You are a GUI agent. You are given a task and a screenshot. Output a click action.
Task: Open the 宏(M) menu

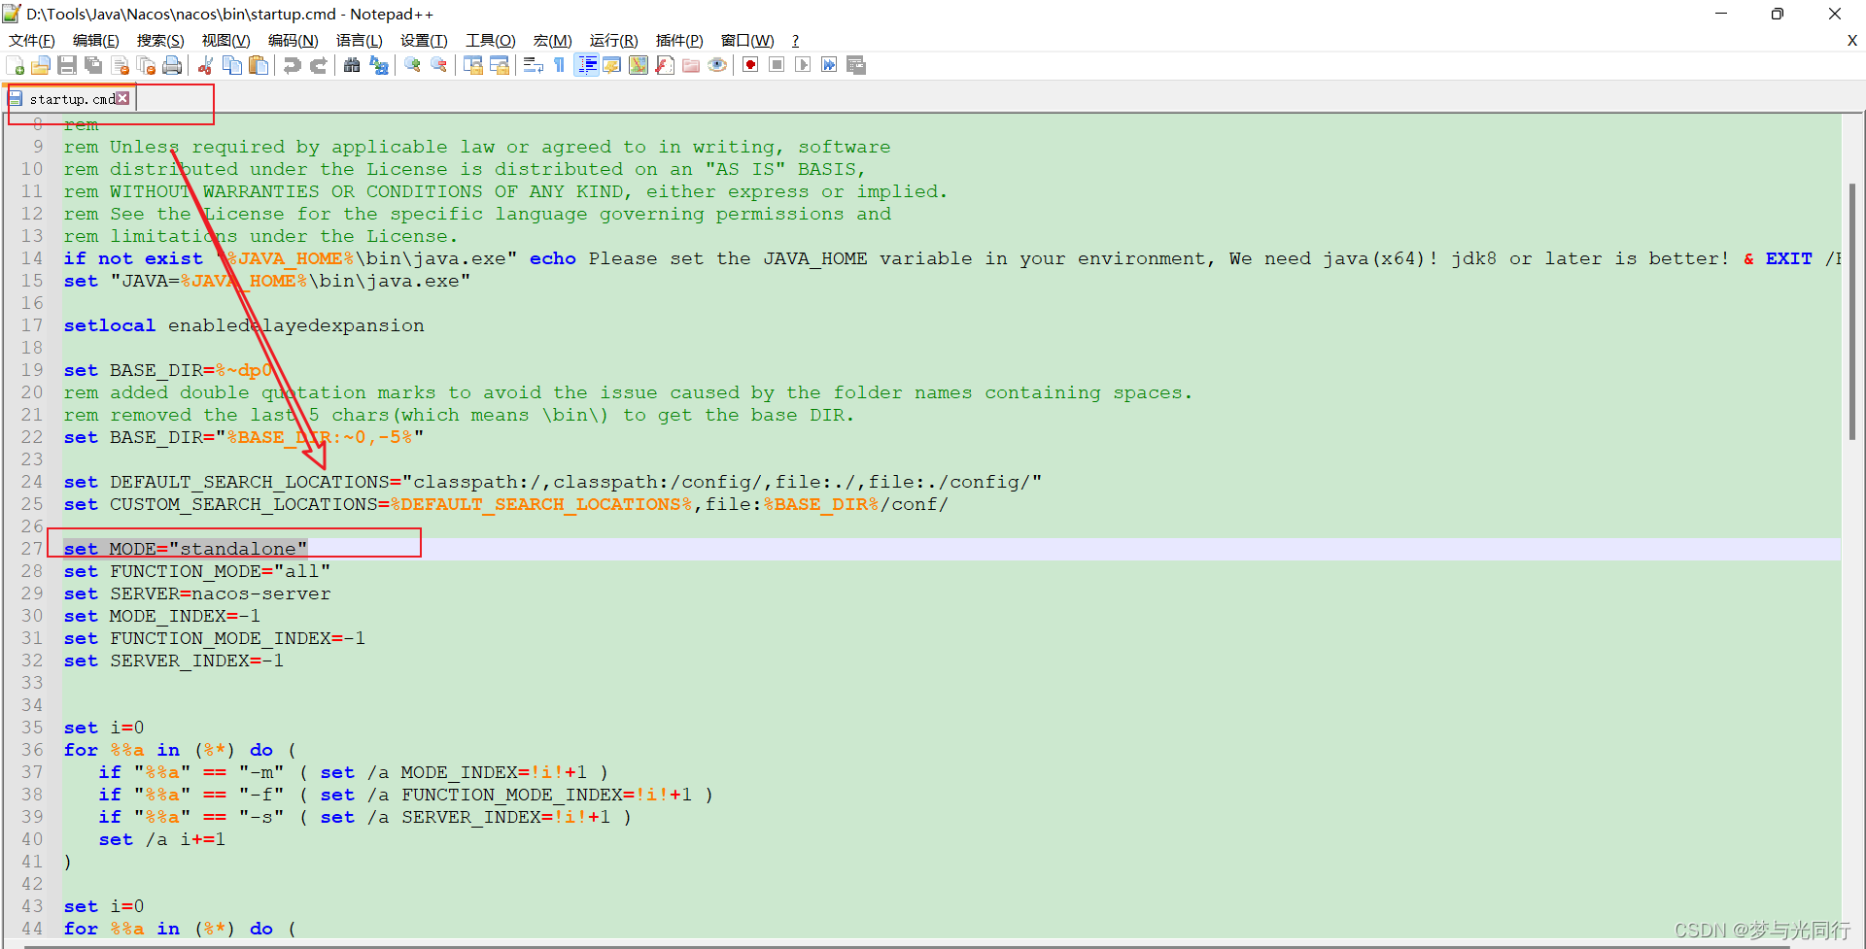(x=553, y=40)
